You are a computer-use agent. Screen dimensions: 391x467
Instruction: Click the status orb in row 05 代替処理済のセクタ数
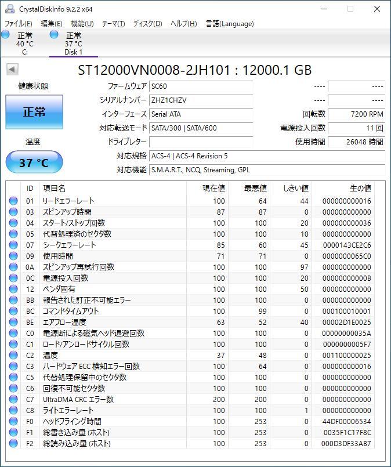(x=13, y=234)
